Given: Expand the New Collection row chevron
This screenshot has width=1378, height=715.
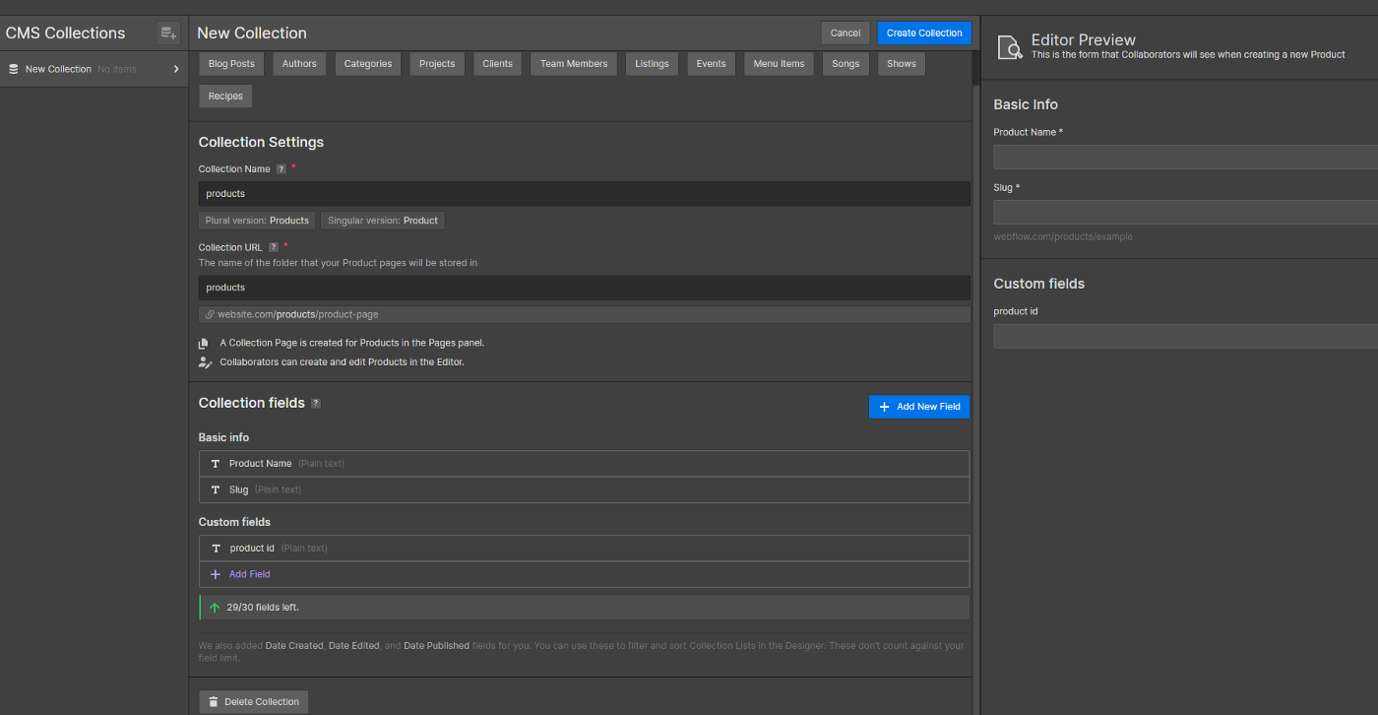Looking at the screenshot, I should tap(176, 69).
